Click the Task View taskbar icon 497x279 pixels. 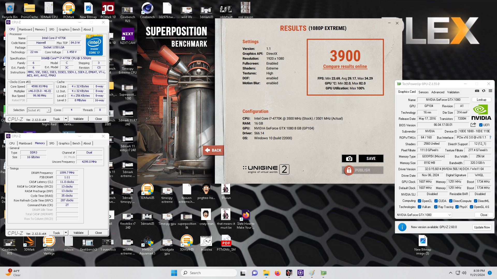click(x=243, y=273)
